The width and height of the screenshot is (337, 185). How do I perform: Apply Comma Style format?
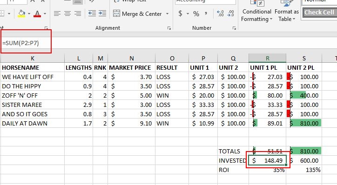[x=206, y=14]
